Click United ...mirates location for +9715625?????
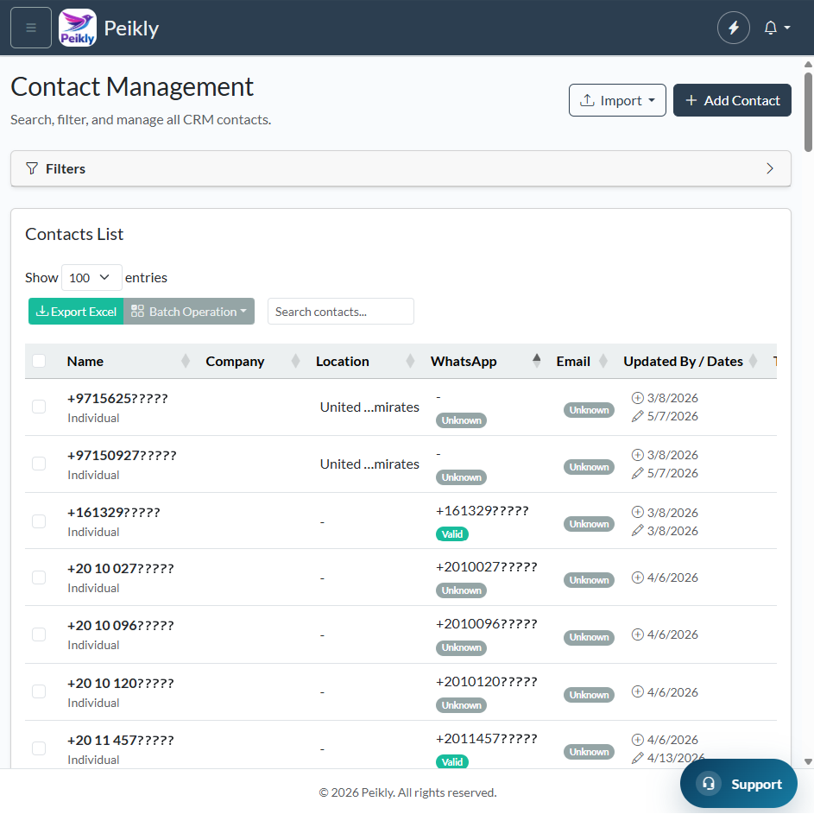Viewport: 814px width, 814px height. pos(369,407)
